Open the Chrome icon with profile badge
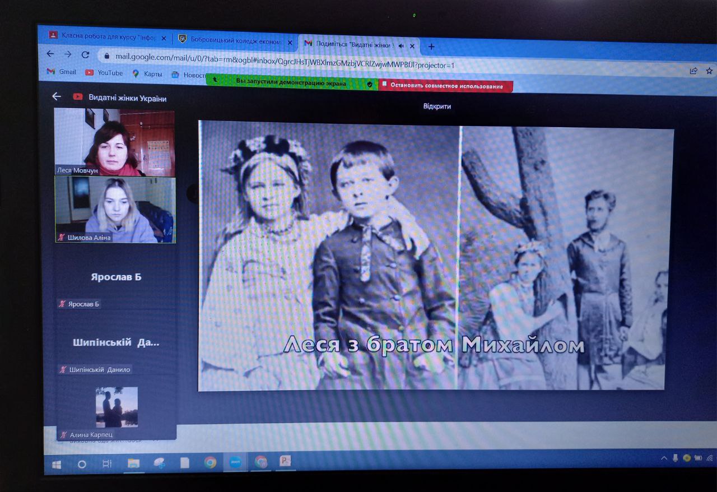Viewport: 717px width, 492px height. coord(261,462)
